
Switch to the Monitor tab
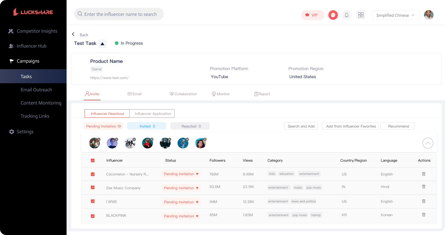[221, 94]
